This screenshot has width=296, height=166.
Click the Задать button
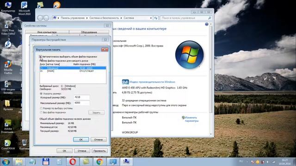click(96, 113)
